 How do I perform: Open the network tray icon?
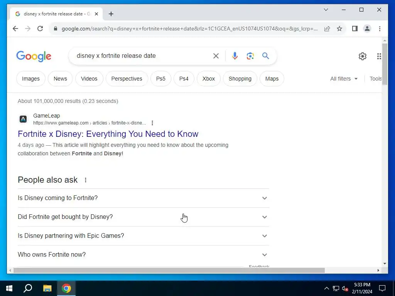336,288
